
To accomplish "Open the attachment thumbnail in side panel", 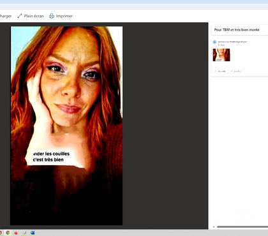I will [221, 55].
